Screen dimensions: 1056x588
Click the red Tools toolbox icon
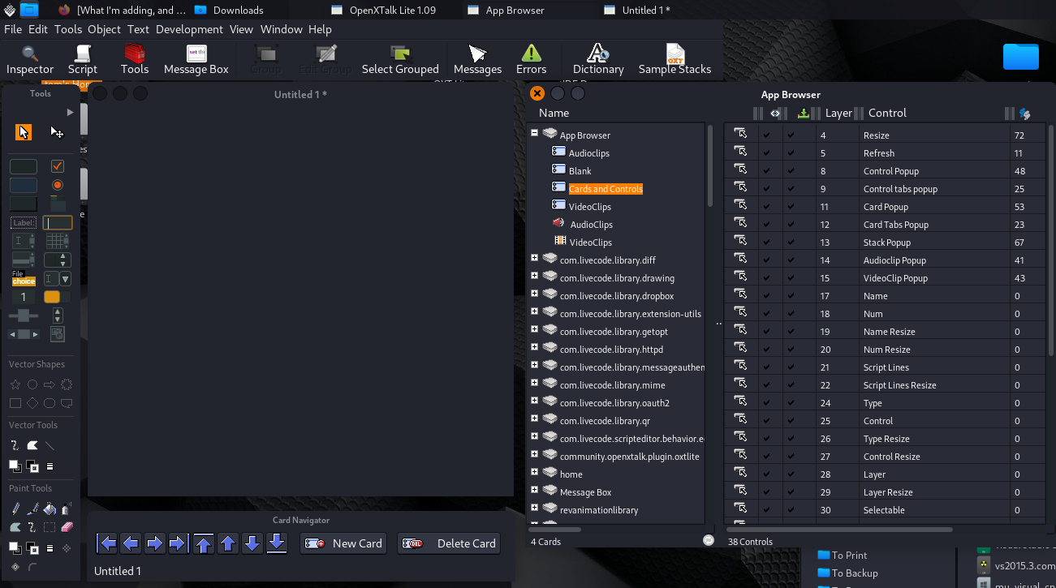(x=135, y=60)
